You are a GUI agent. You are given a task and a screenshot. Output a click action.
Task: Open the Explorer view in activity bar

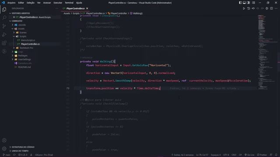click(x=4, y=9)
